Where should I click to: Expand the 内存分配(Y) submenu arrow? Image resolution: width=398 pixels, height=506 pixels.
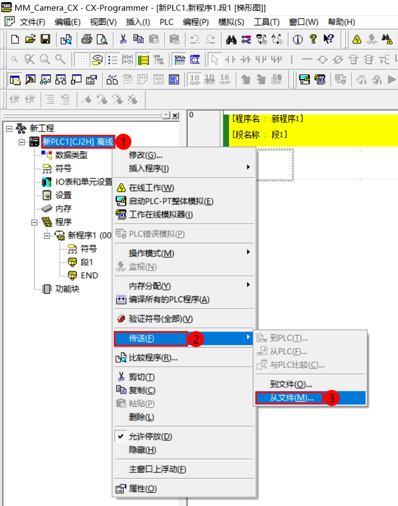click(x=248, y=285)
